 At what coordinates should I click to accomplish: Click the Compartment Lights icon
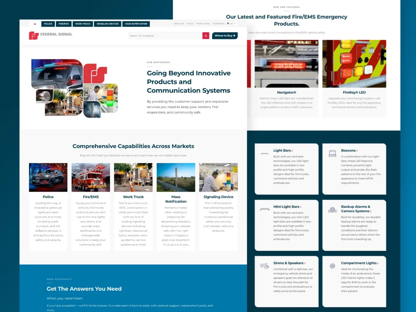point(332,266)
